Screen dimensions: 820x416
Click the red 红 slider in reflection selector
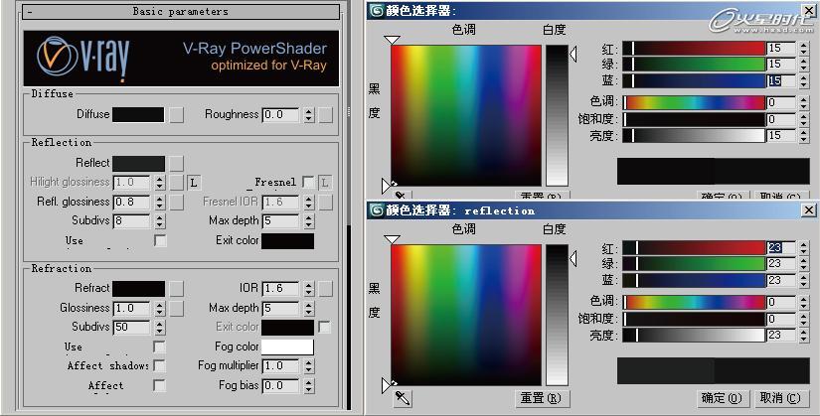pyautogui.click(x=694, y=248)
